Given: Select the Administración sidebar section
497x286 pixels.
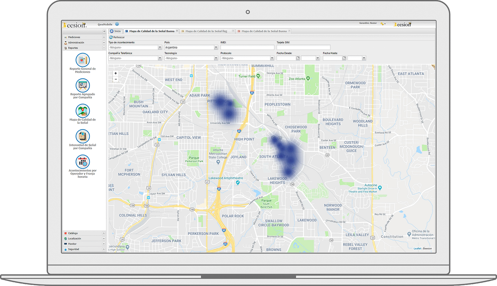Looking at the screenshot, I should 84,42.
